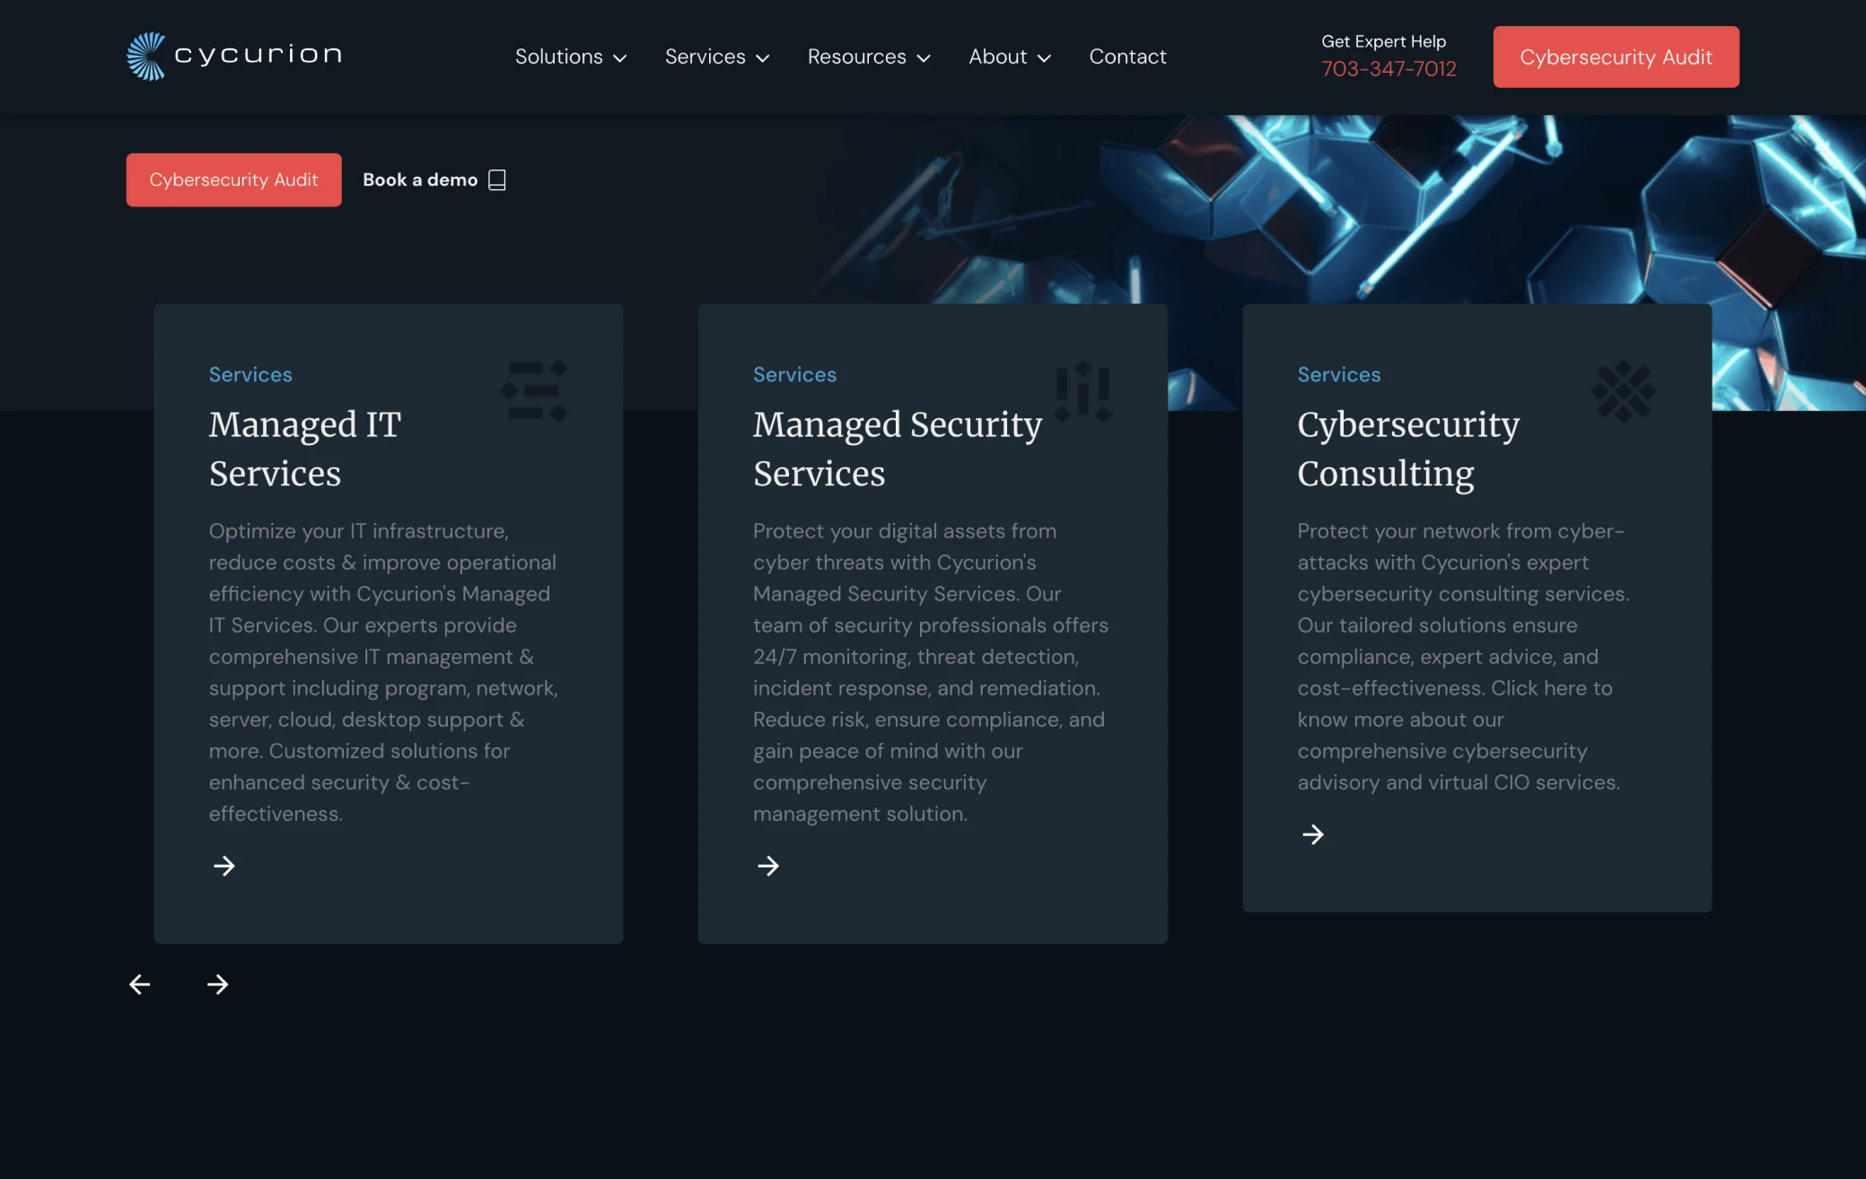This screenshot has height=1179, width=1866.
Task: Expand the Services nav dropdown chevron
Action: (x=763, y=58)
